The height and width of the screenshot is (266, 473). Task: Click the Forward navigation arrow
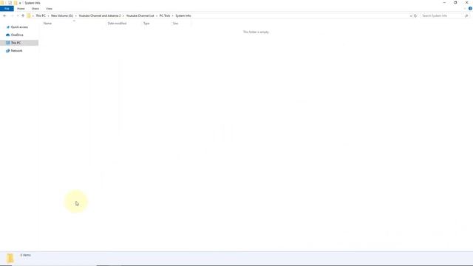(12, 16)
